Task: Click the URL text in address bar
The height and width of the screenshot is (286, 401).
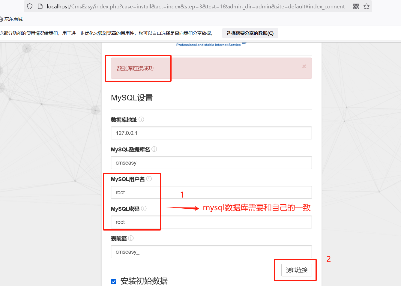Action: (196, 6)
